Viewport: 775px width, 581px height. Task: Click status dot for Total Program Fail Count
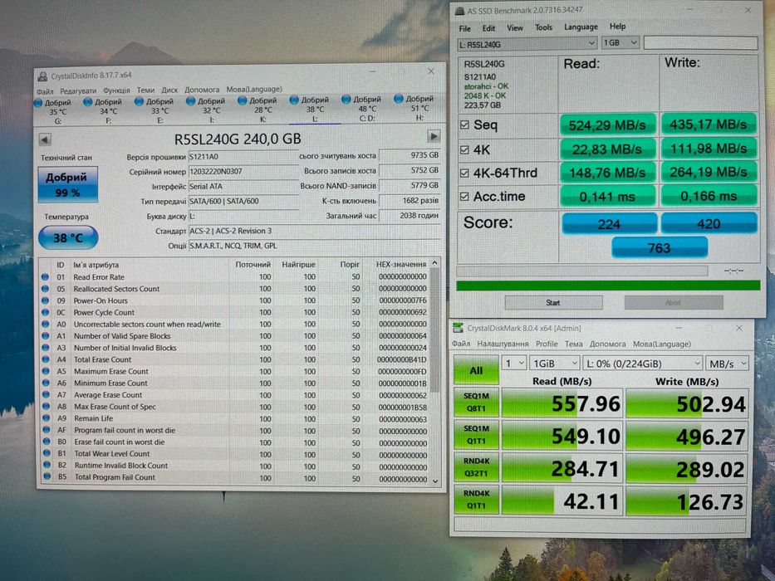tap(47, 477)
